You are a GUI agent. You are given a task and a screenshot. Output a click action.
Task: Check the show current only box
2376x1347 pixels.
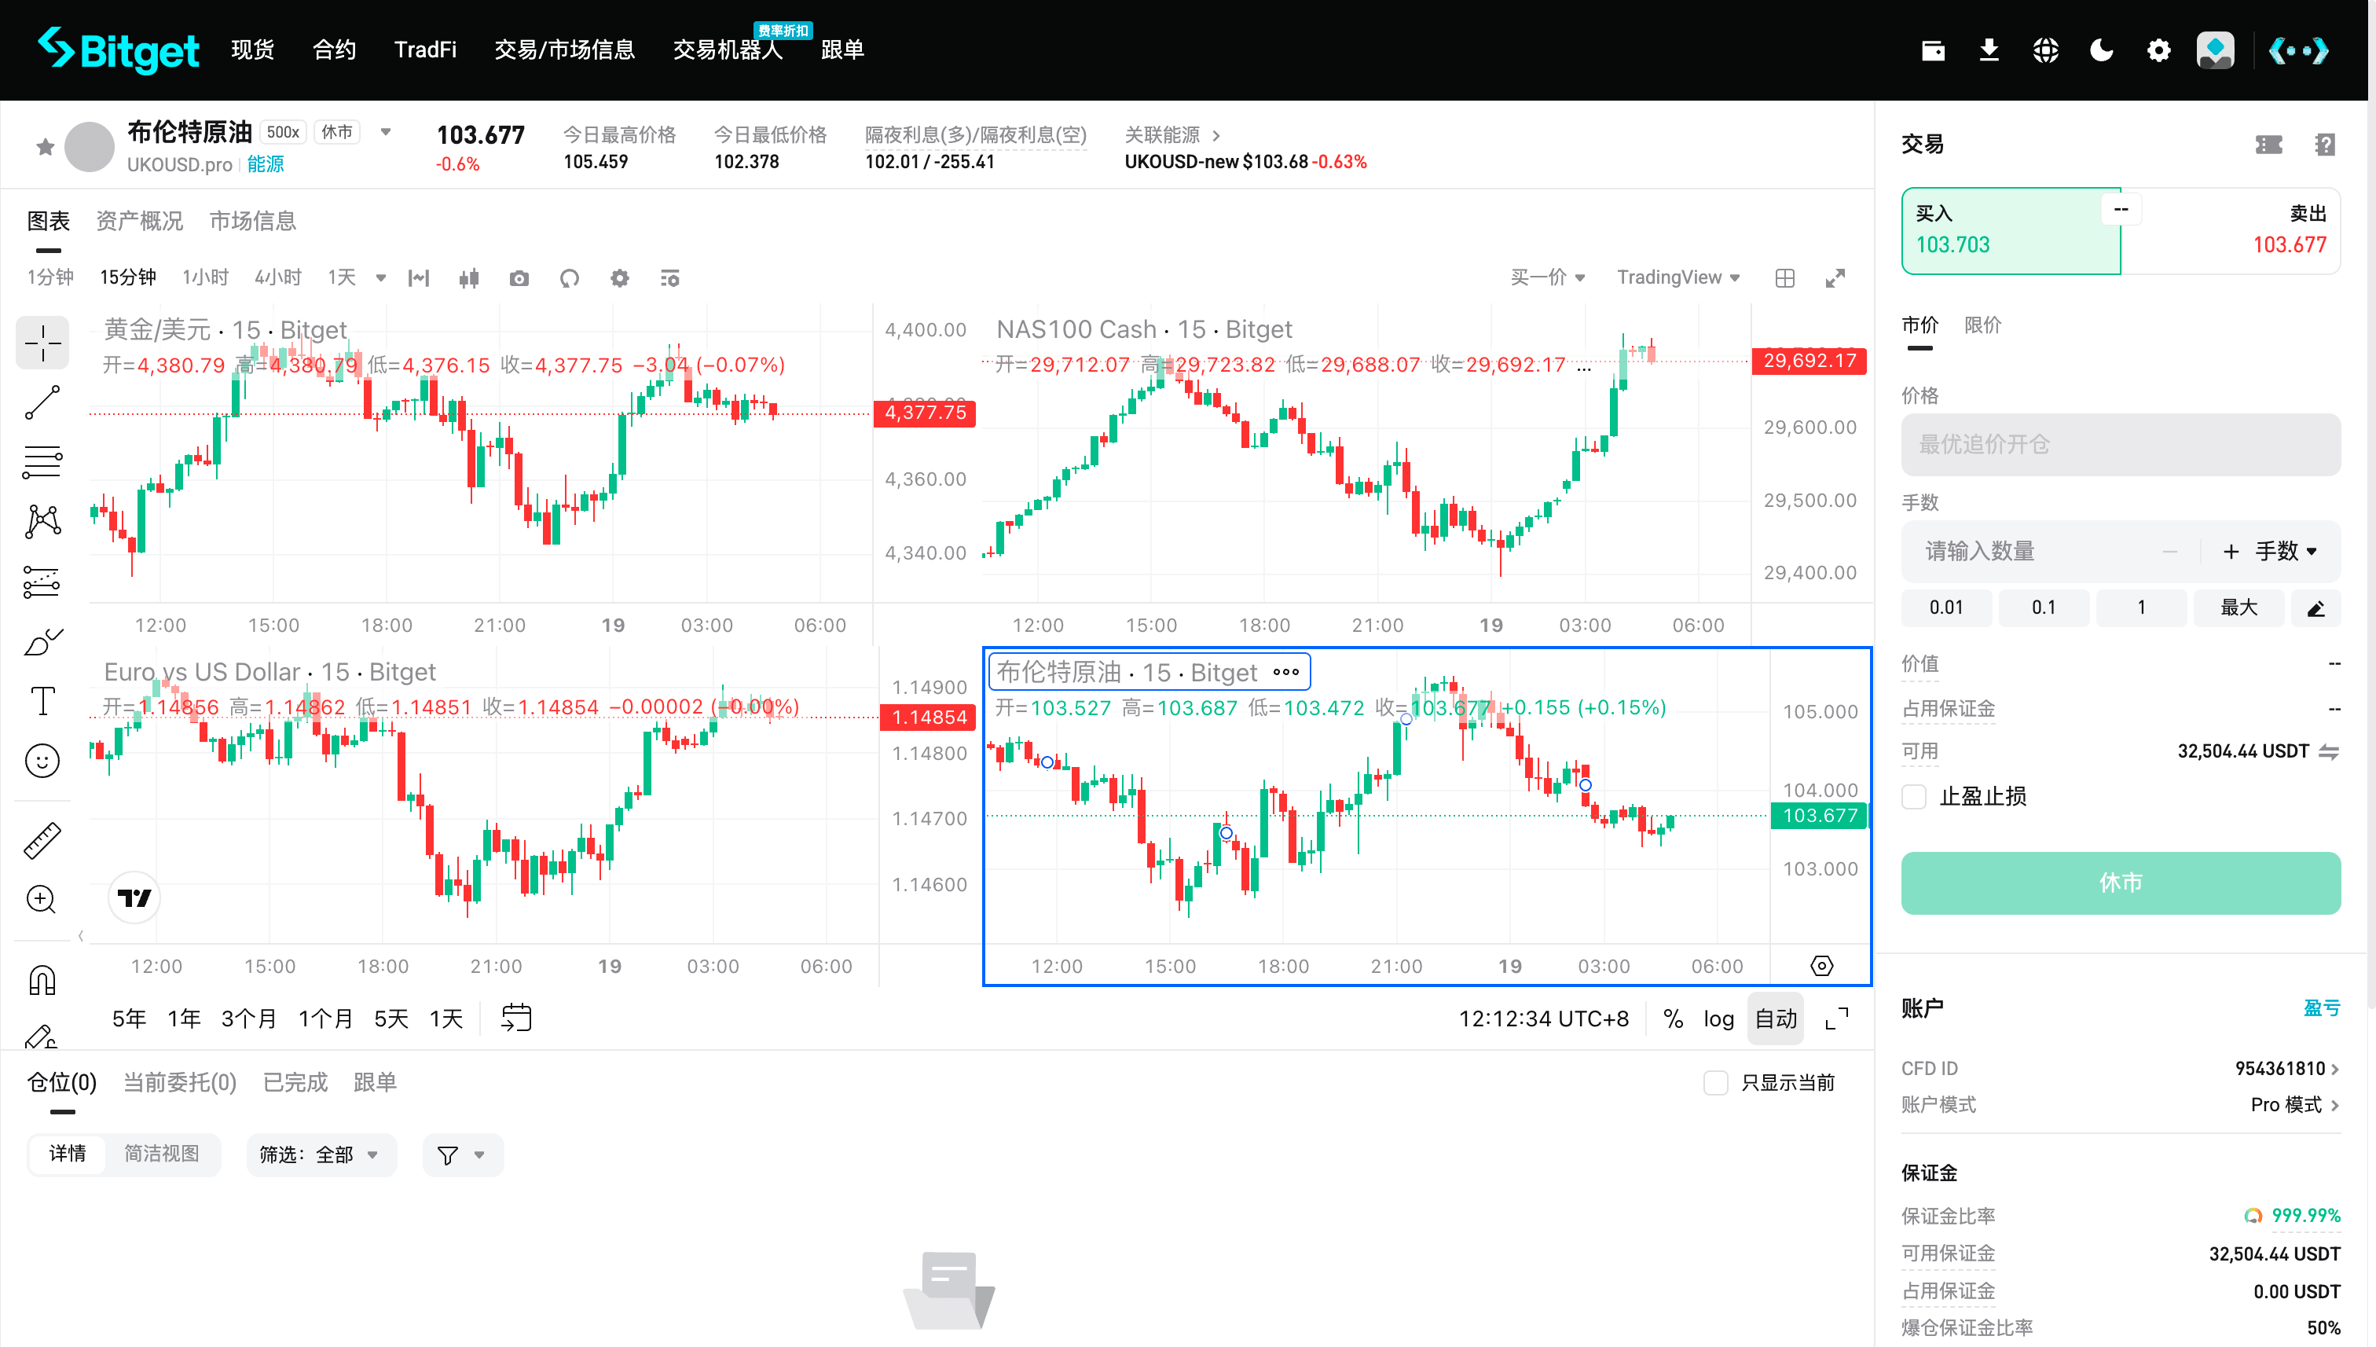(1716, 1082)
